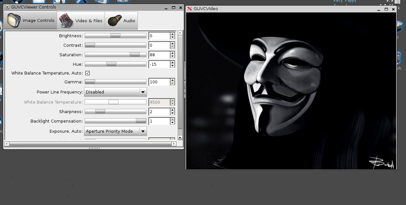This screenshot has width=406, height=205.
Task: Focus the Saturation value field showing 88
Action: [x=159, y=55]
